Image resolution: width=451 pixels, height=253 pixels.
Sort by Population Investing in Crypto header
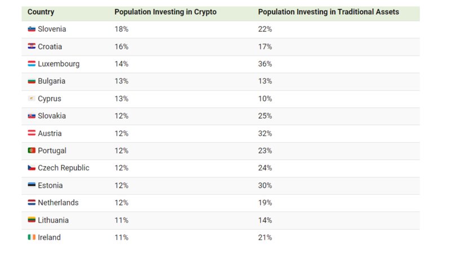point(165,12)
